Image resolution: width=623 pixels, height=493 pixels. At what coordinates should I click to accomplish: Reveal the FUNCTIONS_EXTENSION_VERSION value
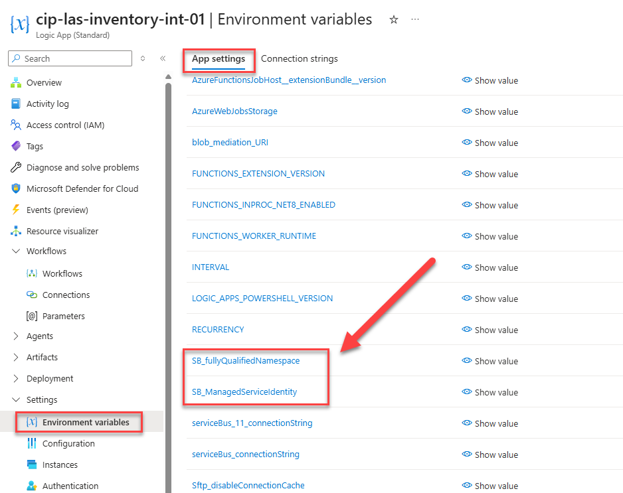coord(489,174)
